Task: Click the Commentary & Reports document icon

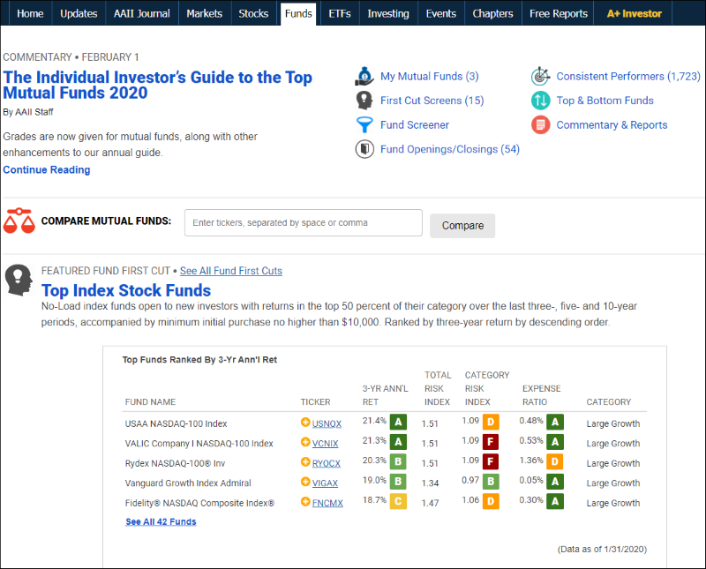Action: (540, 124)
